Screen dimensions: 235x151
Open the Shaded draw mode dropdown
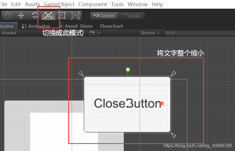click(9, 33)
